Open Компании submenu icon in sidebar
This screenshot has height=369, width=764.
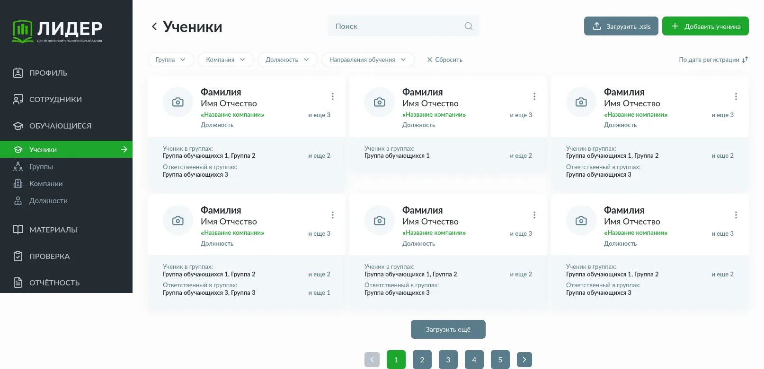coord(18,183)
